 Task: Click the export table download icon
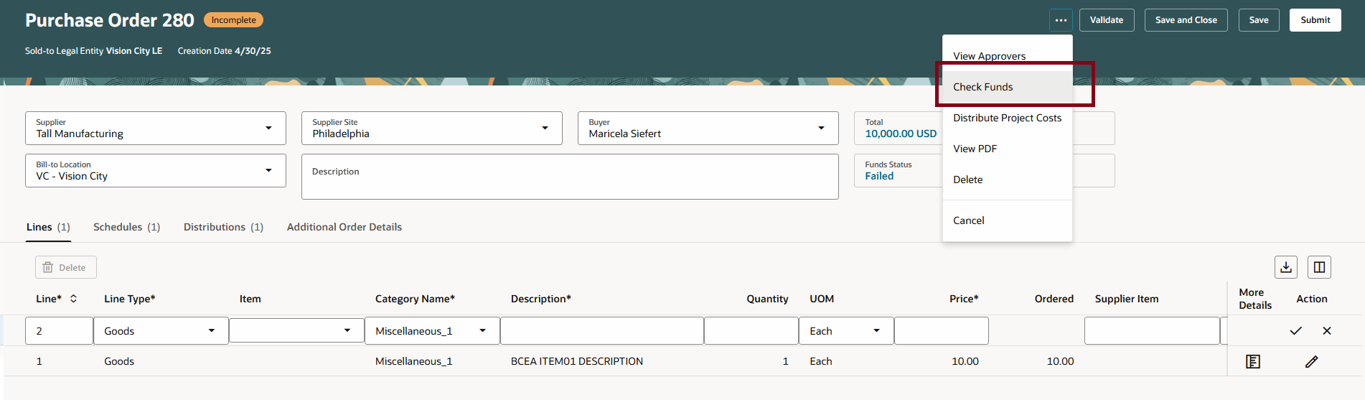pyautogui.click(x=1286, y=267)
